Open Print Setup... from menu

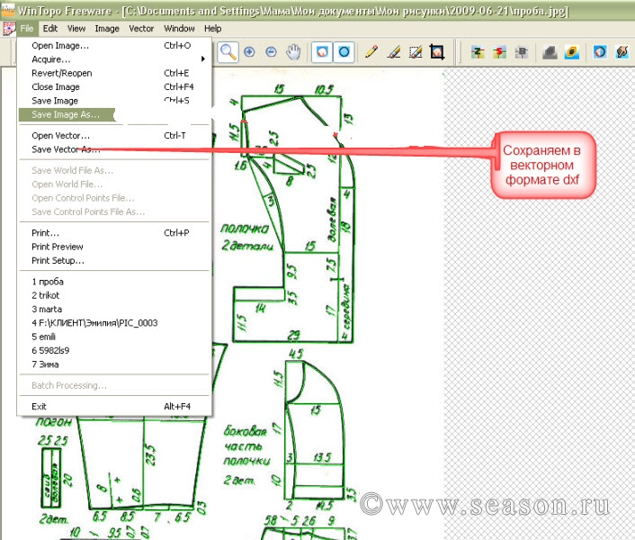[x=114, y=260]
